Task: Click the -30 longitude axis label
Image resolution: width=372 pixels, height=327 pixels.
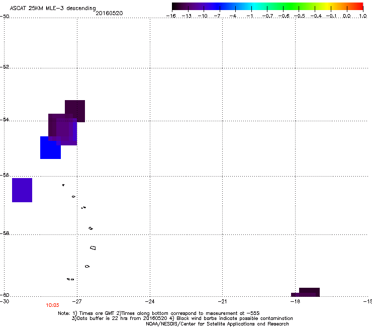Action: (x=5, y=301)
